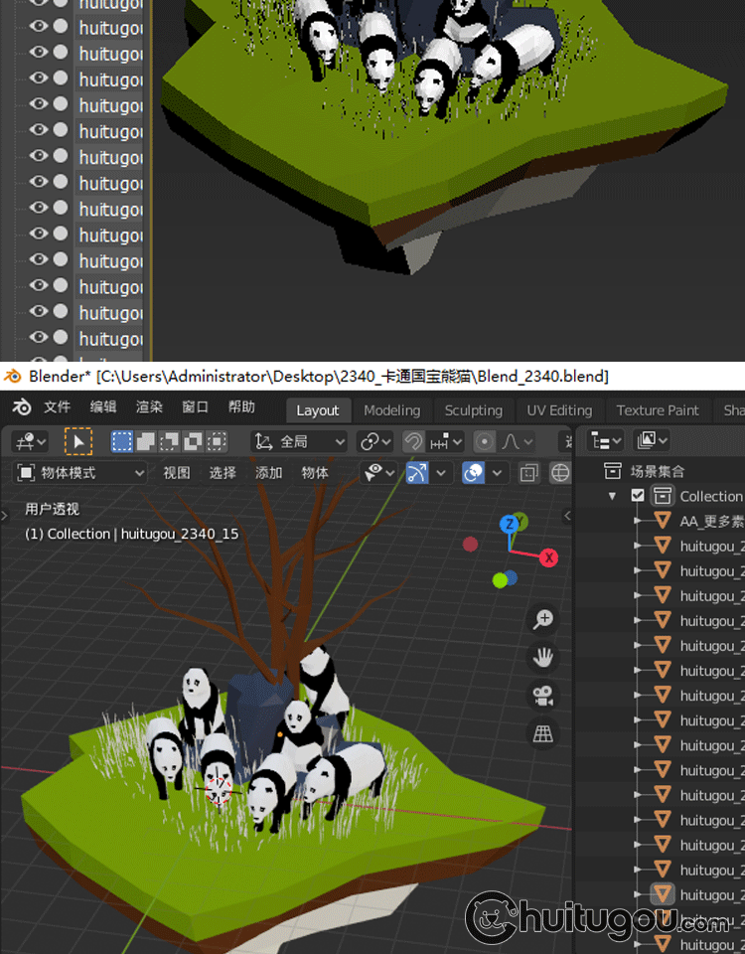
Task: Click the zoom magnifier icon in viewport
Action: tap(543, 619)
